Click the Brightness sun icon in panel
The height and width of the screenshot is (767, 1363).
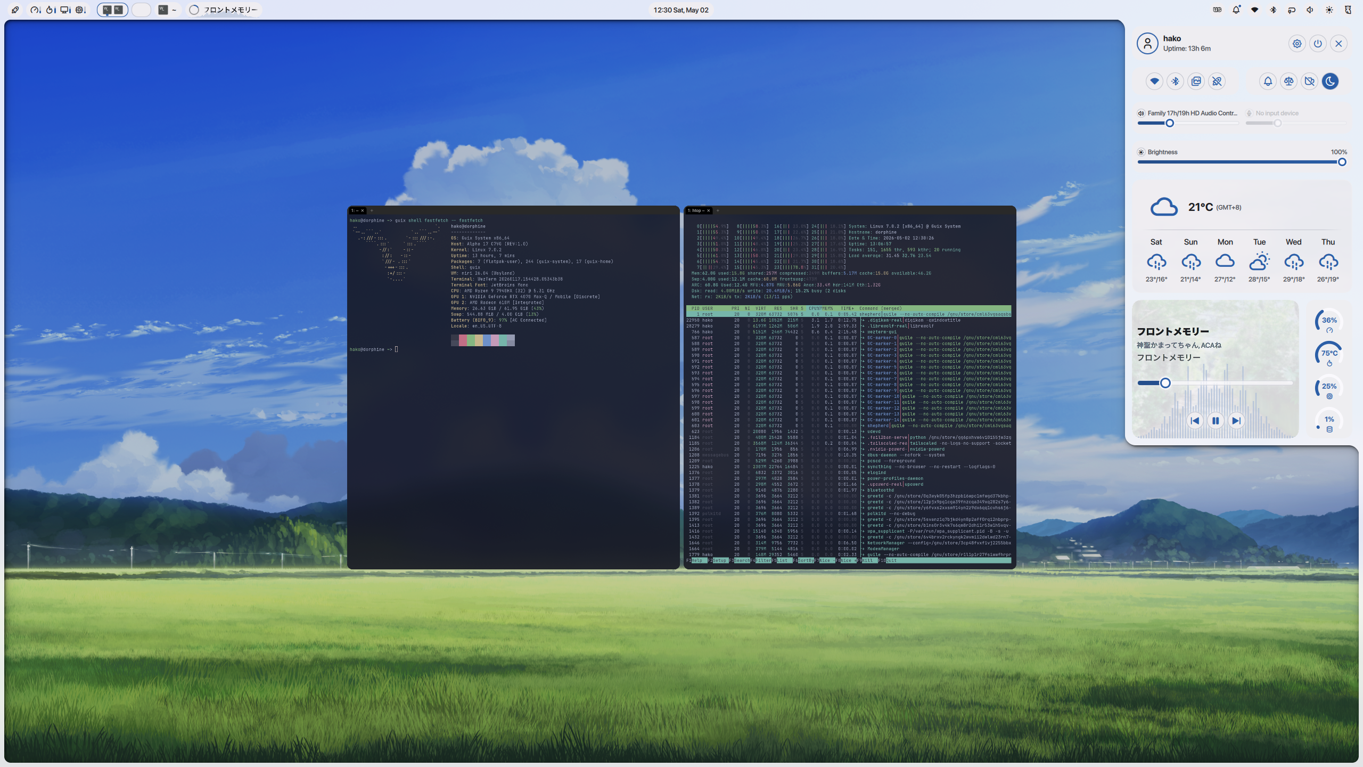(x=1141, y=152)
